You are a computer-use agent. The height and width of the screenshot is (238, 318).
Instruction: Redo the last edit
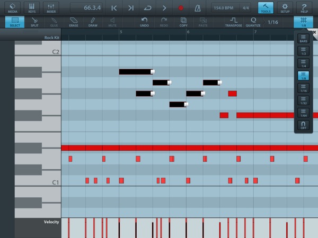pyautogui.click(x=164, y=22)
